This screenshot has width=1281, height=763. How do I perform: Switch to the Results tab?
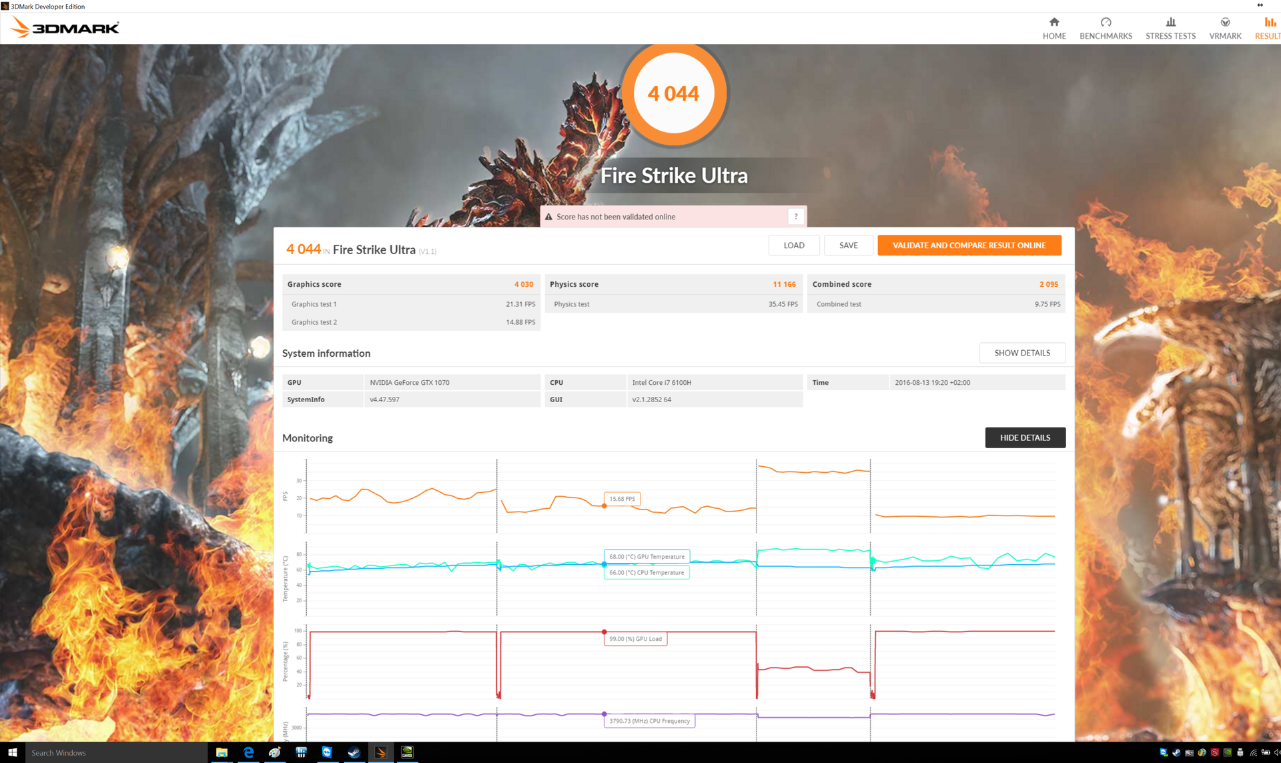tap(1268, 28)
